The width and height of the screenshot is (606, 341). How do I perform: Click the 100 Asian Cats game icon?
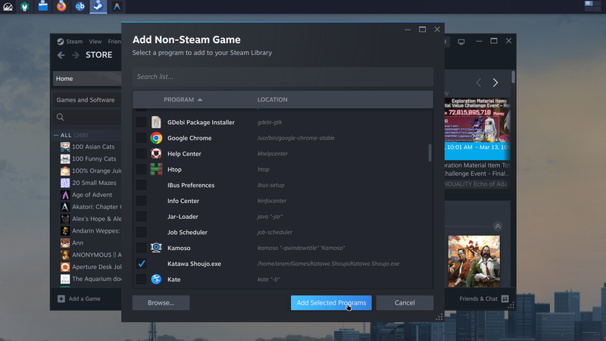point(65,146)
